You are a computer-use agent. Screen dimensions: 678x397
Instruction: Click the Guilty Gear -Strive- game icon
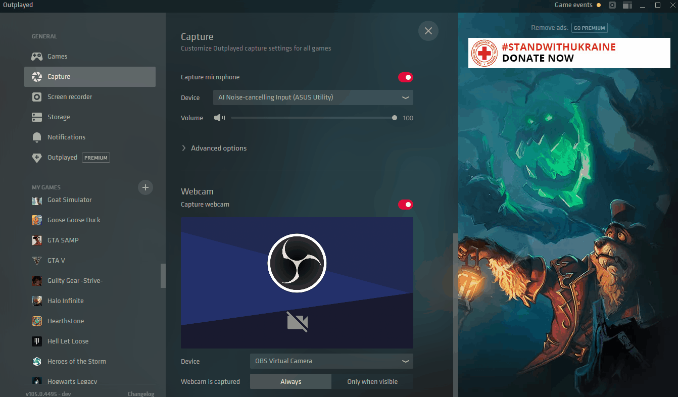tap(37, 281)
